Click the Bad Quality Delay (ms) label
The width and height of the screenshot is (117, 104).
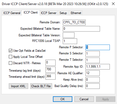69,86
